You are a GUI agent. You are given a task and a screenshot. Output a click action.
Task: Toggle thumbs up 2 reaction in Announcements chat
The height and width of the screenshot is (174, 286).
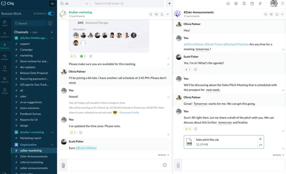click(188, 129)
